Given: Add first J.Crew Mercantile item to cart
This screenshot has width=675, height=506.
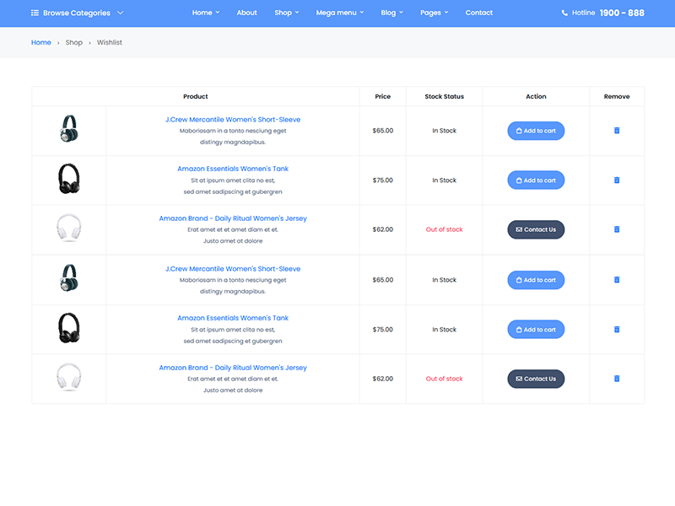Looking at the screenshot, I should coord(536,131).
